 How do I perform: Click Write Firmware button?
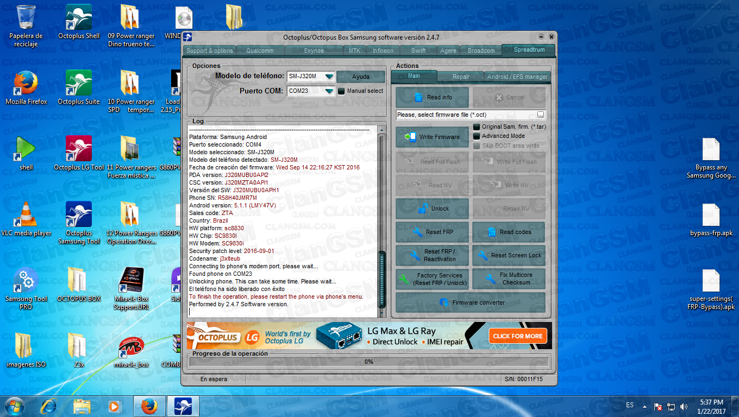click(432, 137)
